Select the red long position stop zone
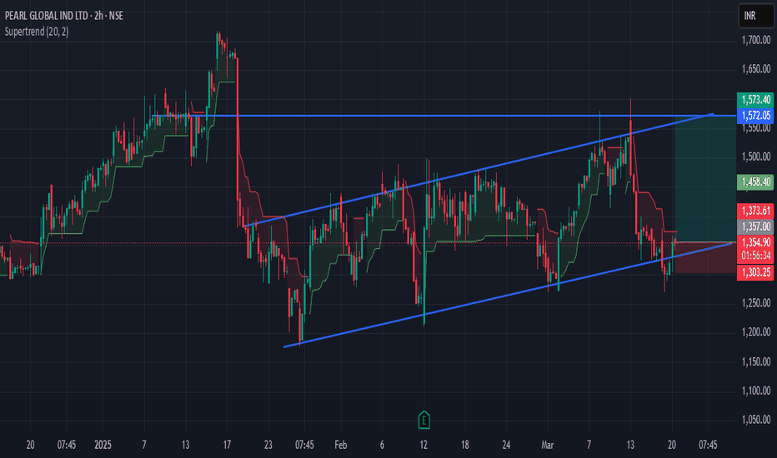 [705, 257]
